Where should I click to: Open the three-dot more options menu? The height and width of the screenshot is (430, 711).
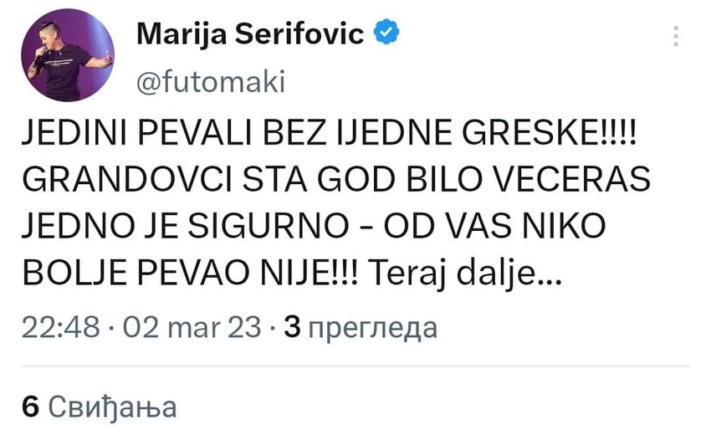click(x=676, y=35)
